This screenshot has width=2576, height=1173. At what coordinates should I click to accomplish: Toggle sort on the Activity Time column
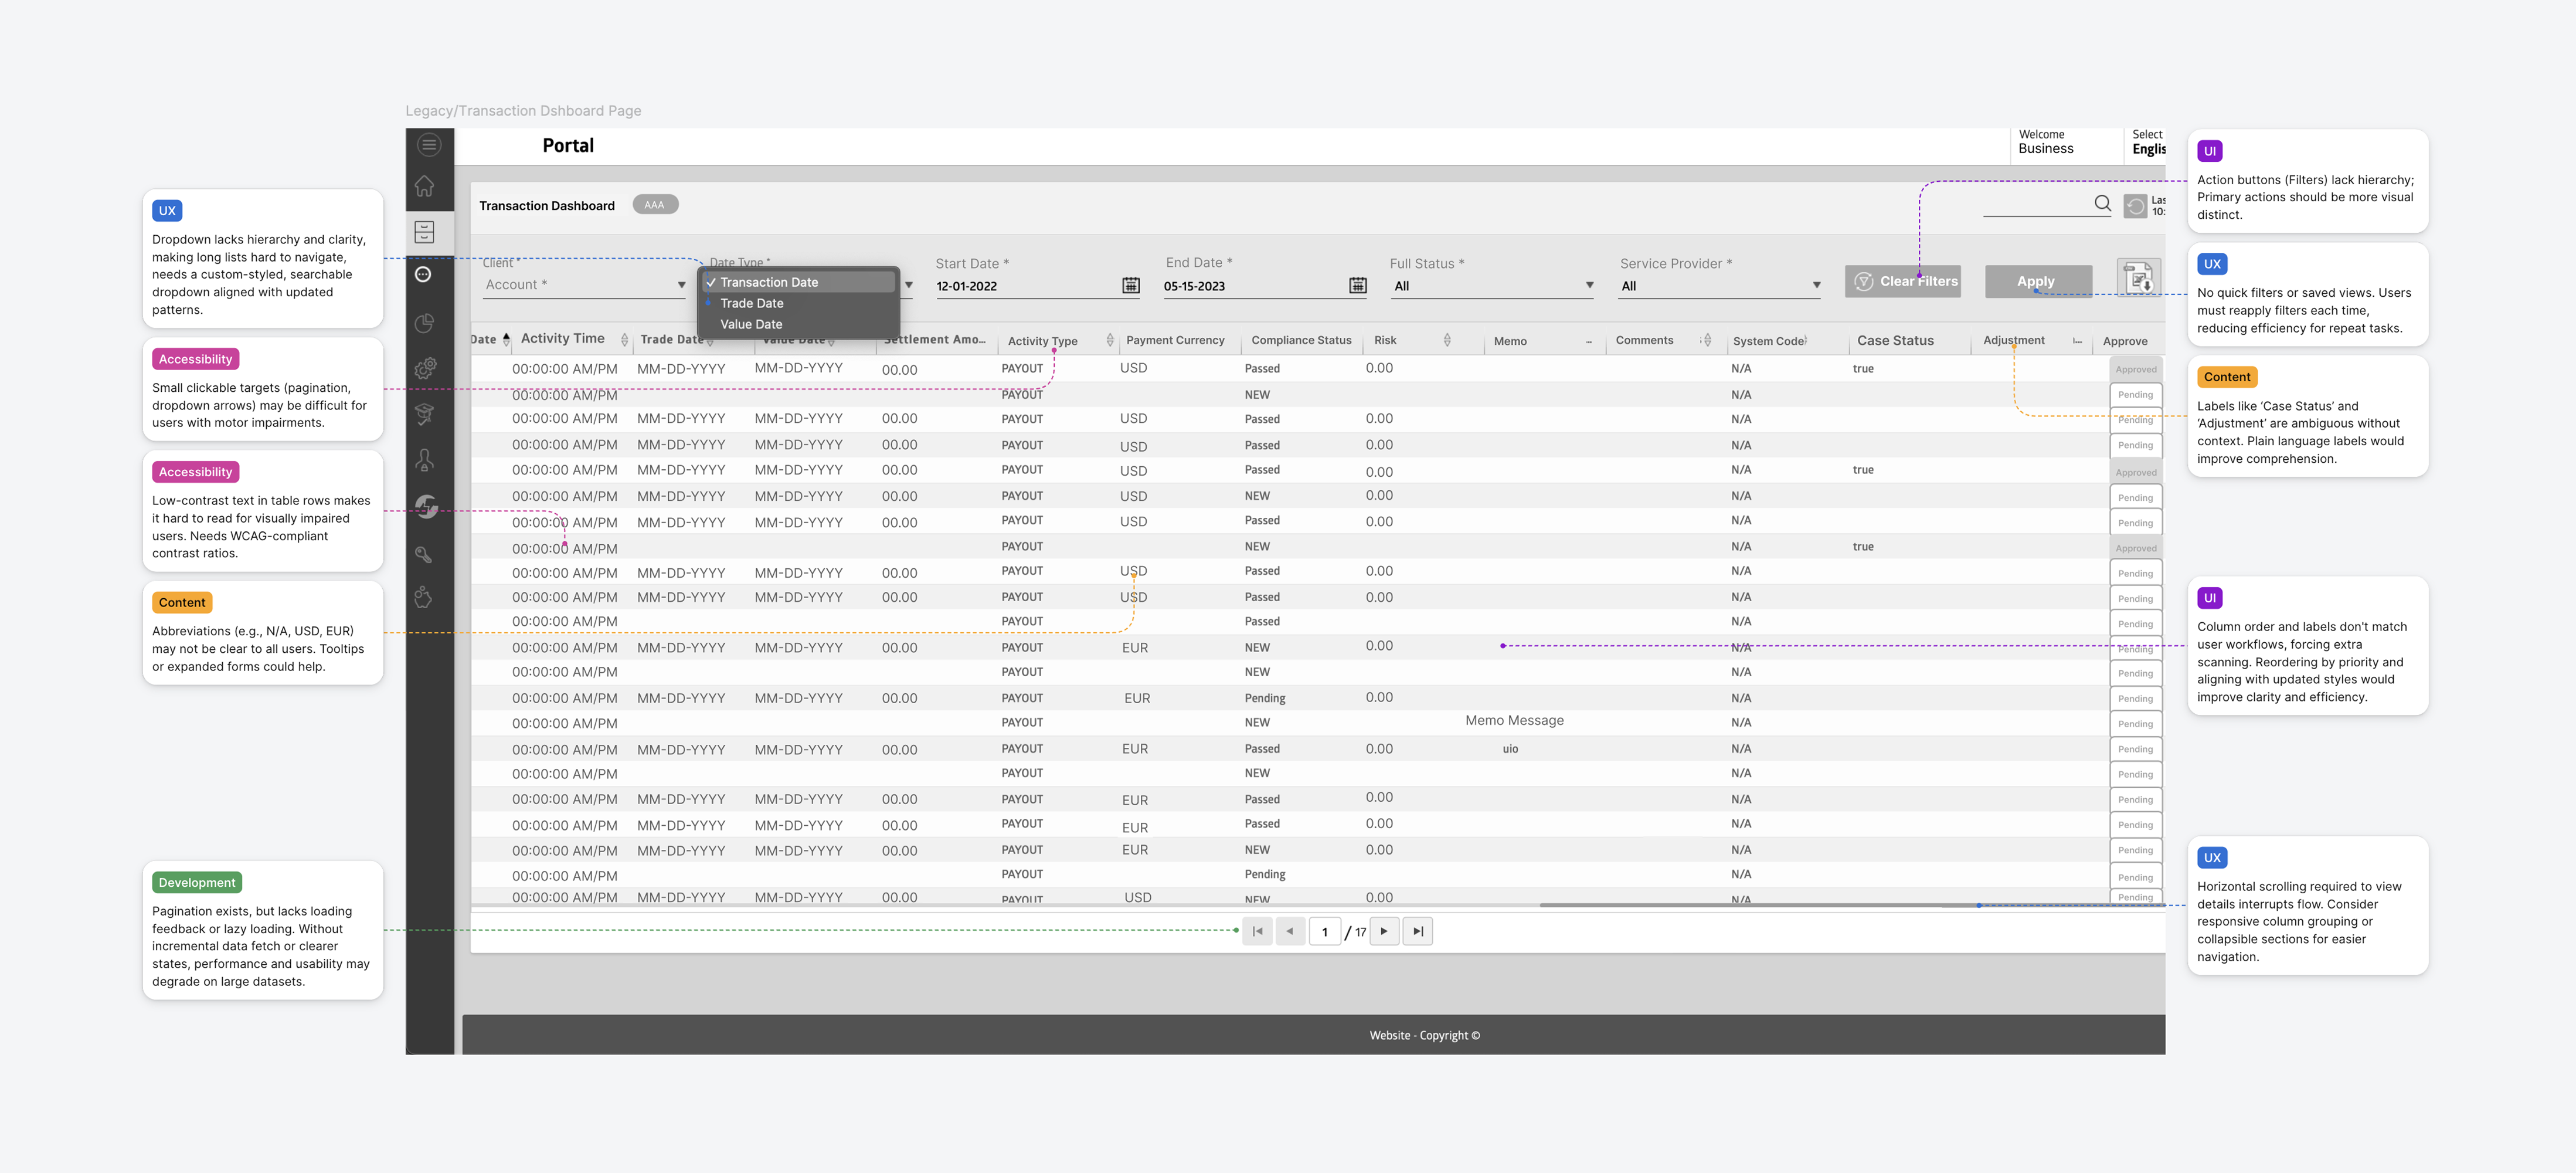point(624,339)
